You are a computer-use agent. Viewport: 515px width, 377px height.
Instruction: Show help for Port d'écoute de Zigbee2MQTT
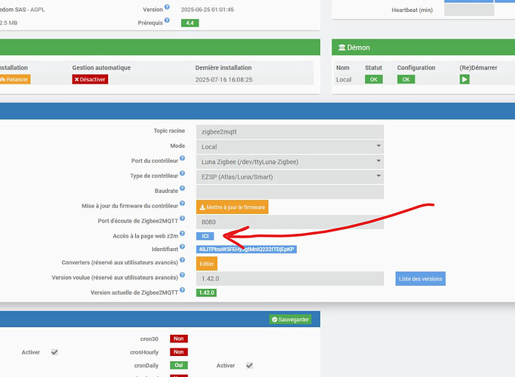[182, 219]
